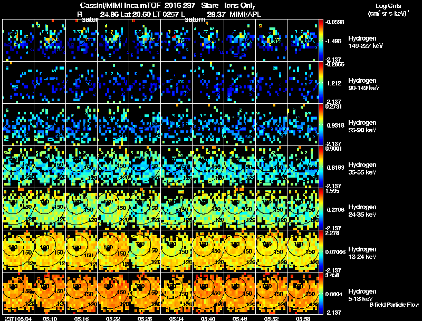
Task: Select the 5-13 keV image at 05:34
Action: click(x=177, y=294)
